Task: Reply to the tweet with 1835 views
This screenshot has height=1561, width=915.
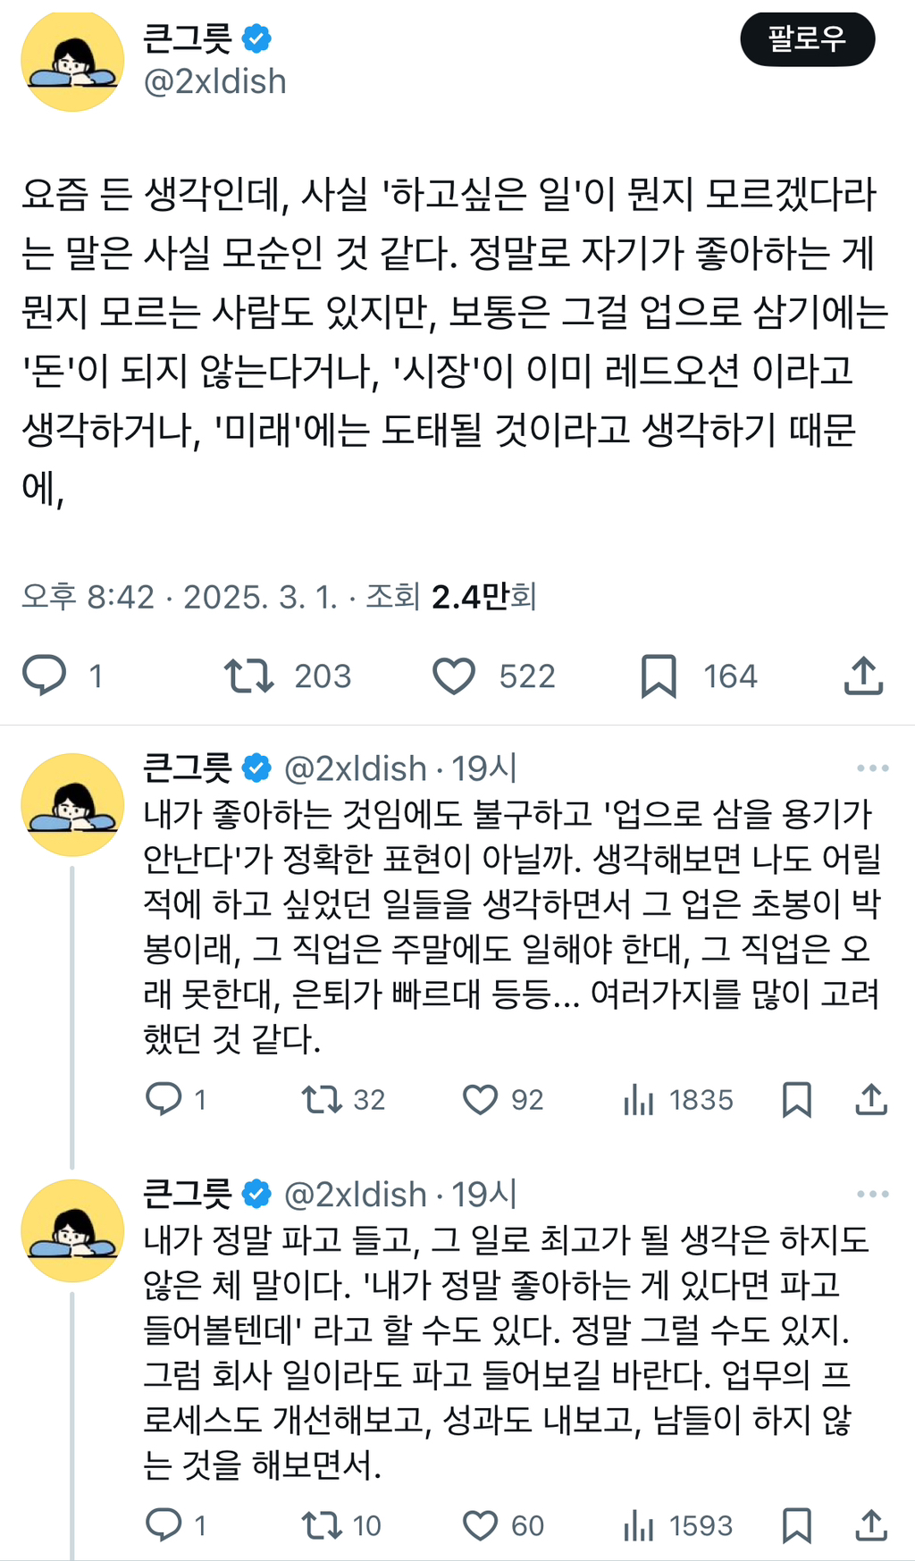Action: (x=164, y=1099)
